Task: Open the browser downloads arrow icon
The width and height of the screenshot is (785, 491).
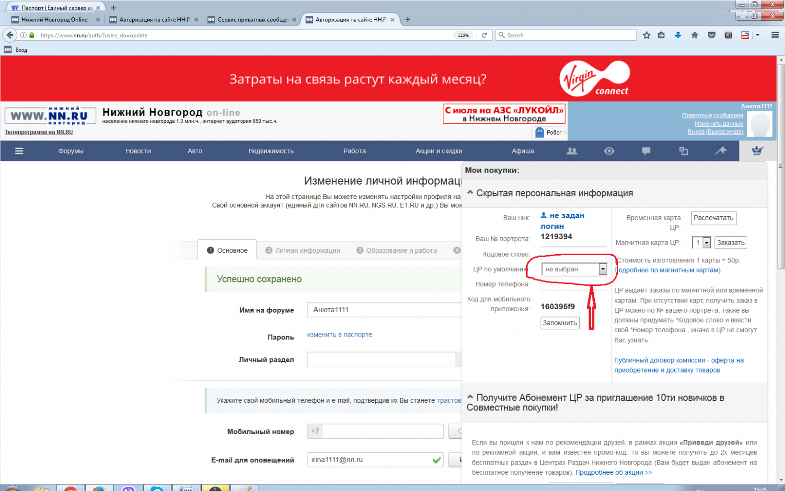Action: coord(678,35)
